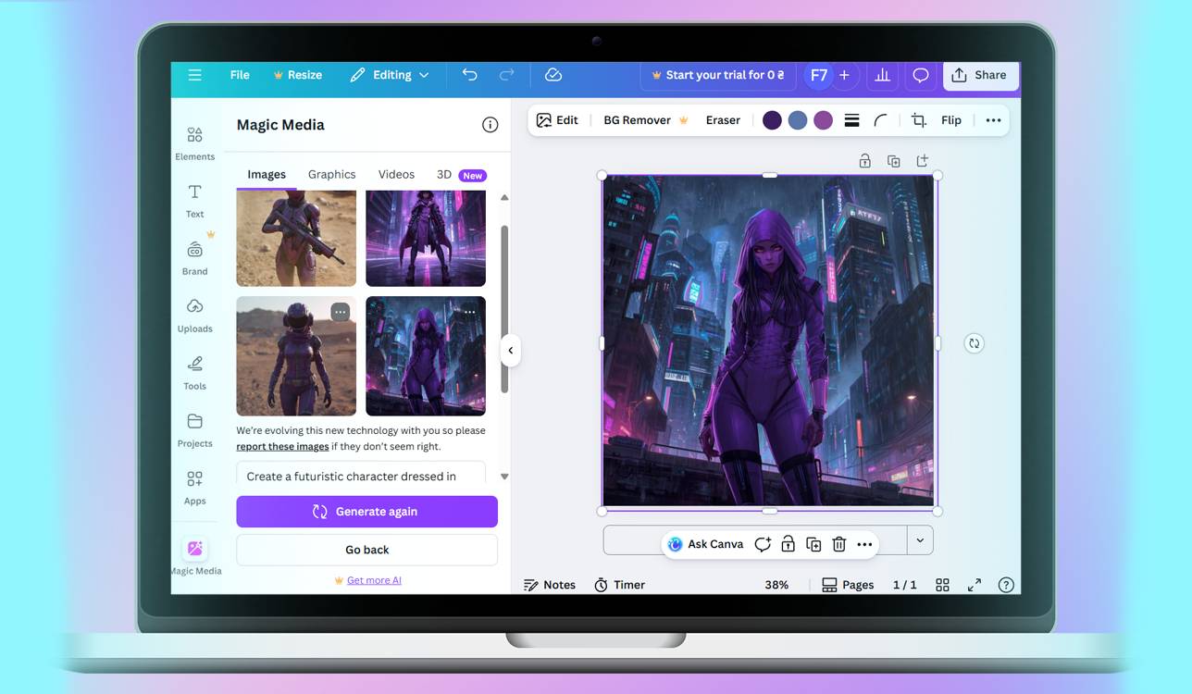Follow the 'report these images' link
The image size is (1192, 694).
[282, 446]
